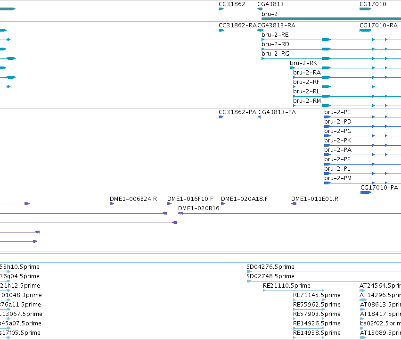Click protein bru-2-PE

[337, 112]
